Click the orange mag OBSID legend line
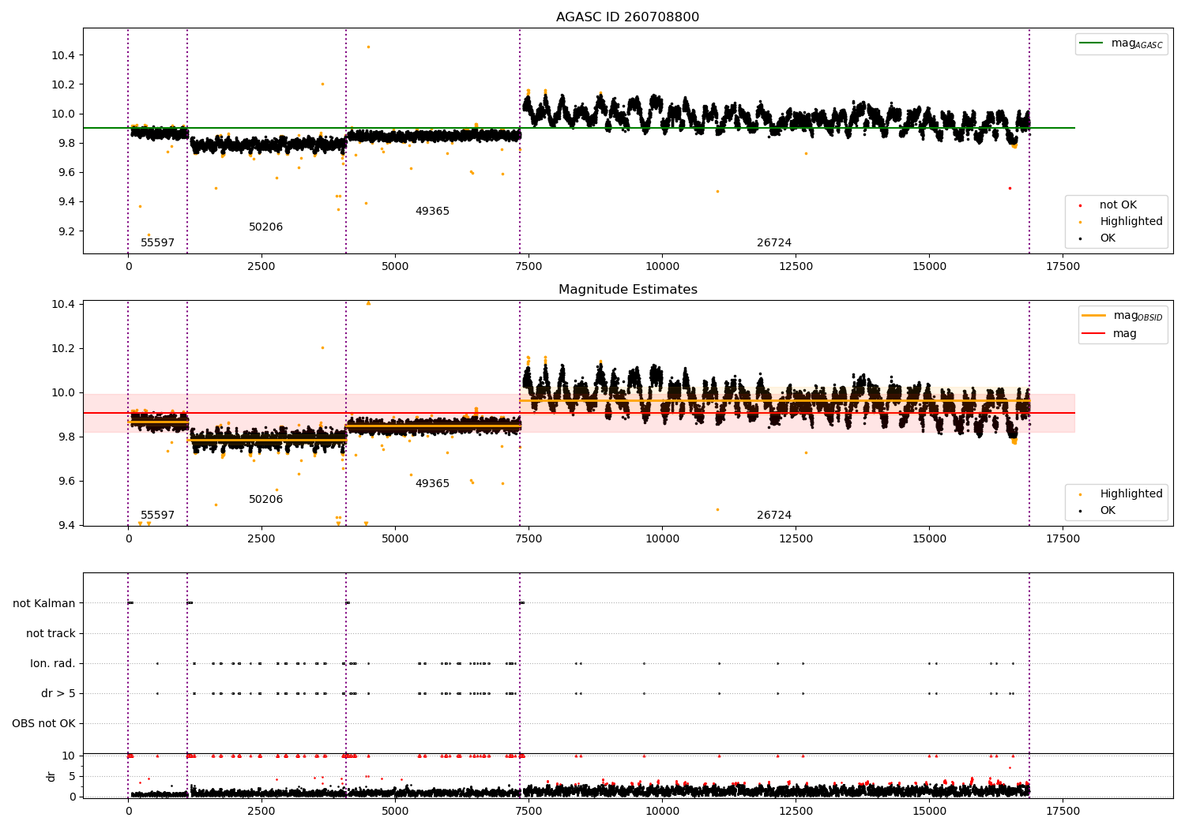1185x829 pixels. tap(1094, 316)
